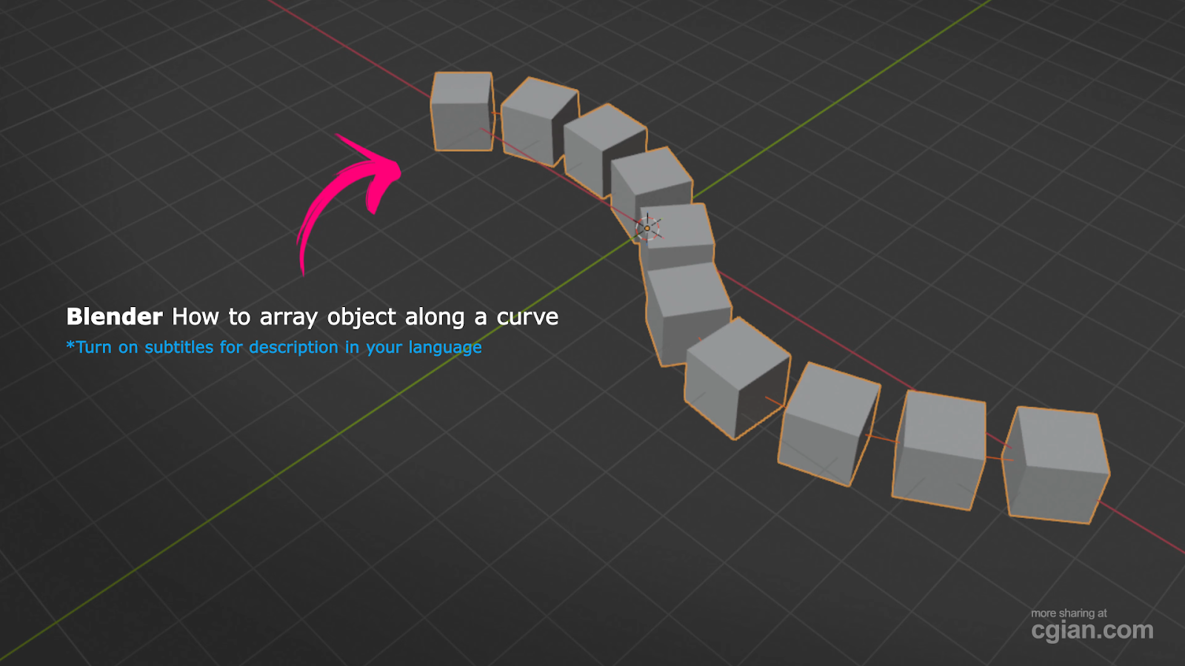Click "*Turn on subtitles for description in your language"
1185x666 pixels.
(x=274, y=347)
